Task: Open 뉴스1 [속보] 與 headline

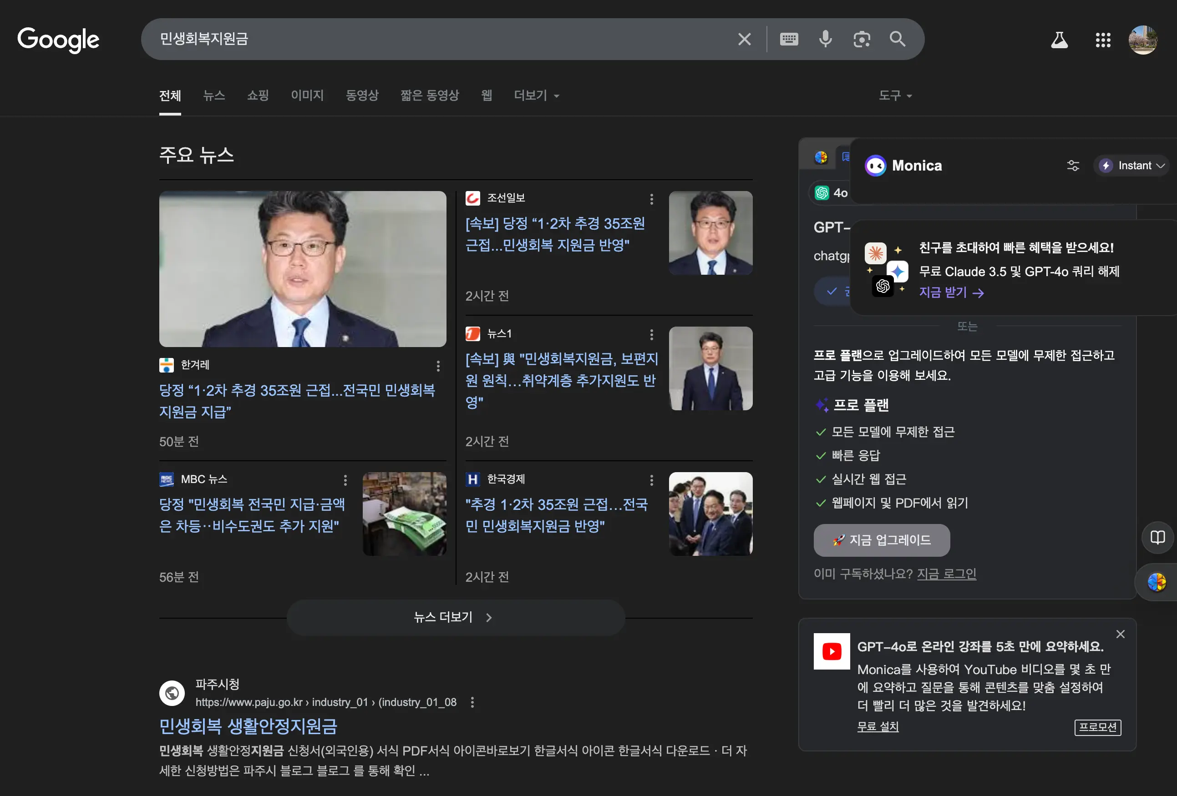Action: click(562, 380)
